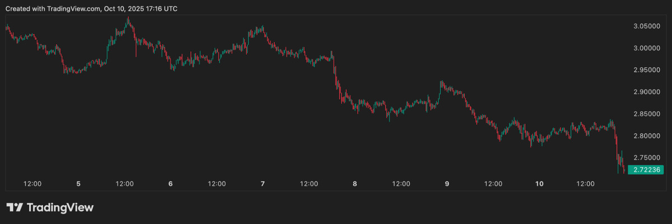Pick the 2.90000 price axis label
Image resolution: width=672 pixels, height=224 pixels.
(x=646, y=92)
